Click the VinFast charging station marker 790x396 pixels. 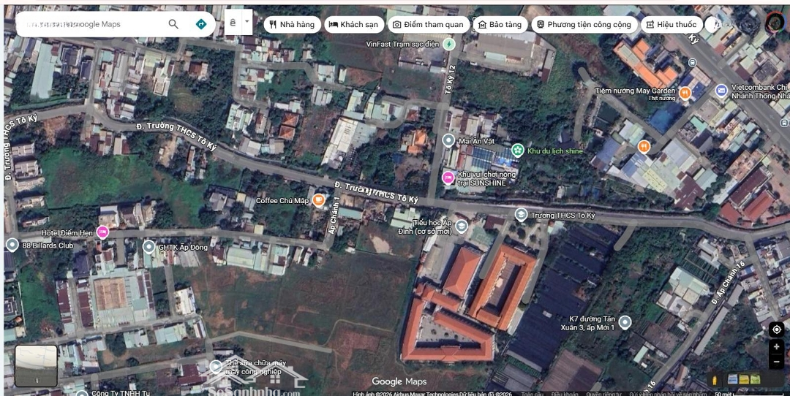[449, 44]
